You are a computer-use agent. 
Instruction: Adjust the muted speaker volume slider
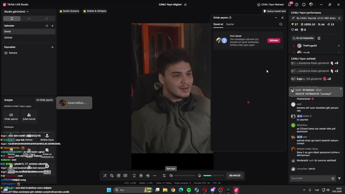185,176
